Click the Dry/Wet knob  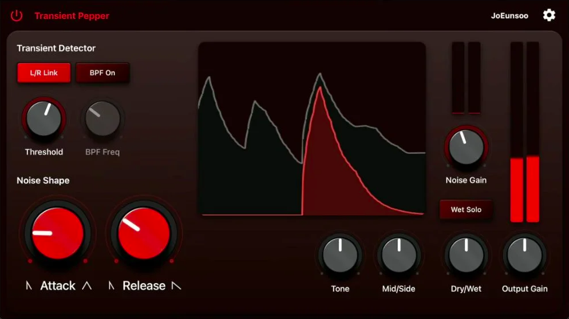(x=466, y=256)
